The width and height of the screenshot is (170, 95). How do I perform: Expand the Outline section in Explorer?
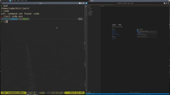(x=94, y=92)
